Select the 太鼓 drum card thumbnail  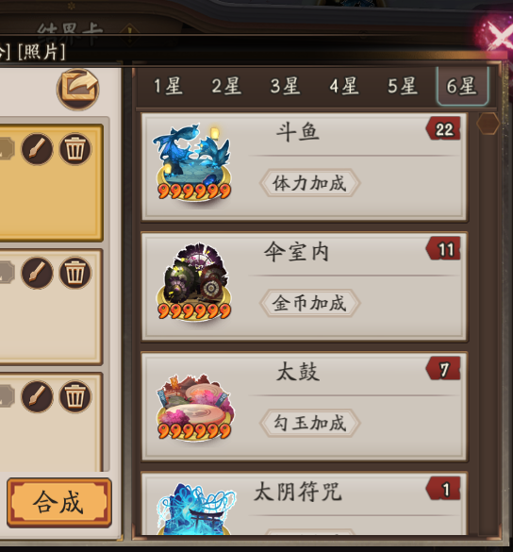194,408
